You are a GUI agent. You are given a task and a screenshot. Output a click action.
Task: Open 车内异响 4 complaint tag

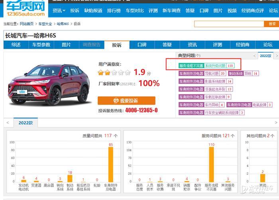point(201,105)
